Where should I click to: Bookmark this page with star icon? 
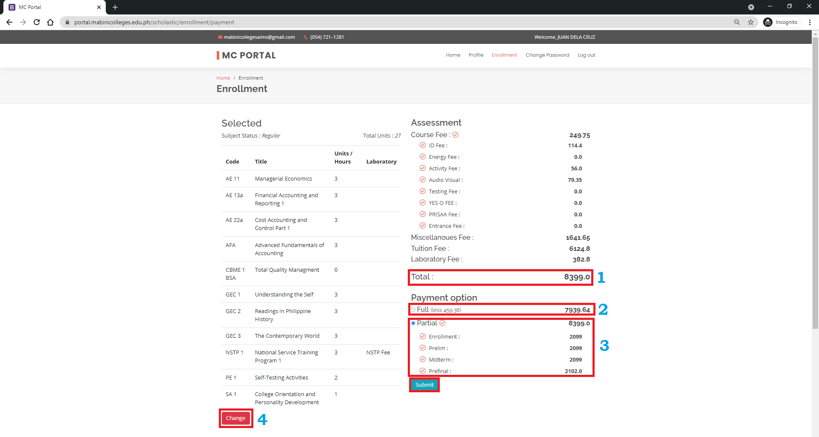click(751, 22)
